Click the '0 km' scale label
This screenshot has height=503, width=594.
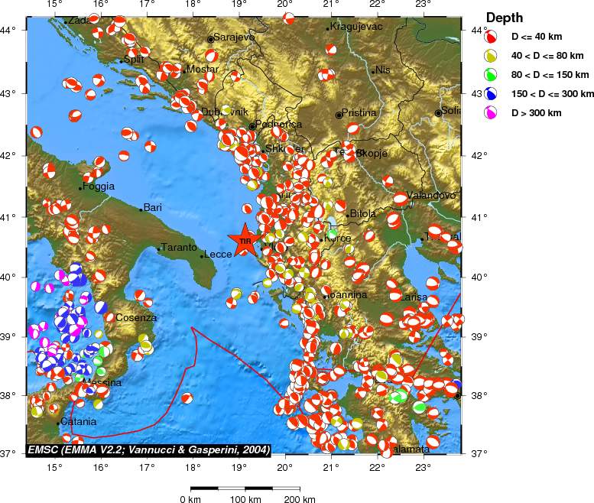pyautogui.click(x=190, y=499)
